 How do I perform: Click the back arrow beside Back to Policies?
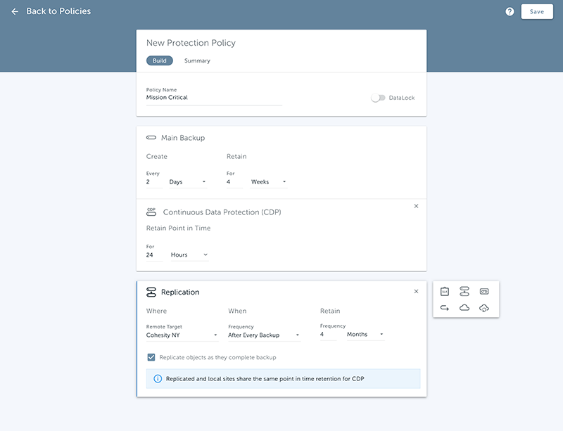tap(15, 12)
